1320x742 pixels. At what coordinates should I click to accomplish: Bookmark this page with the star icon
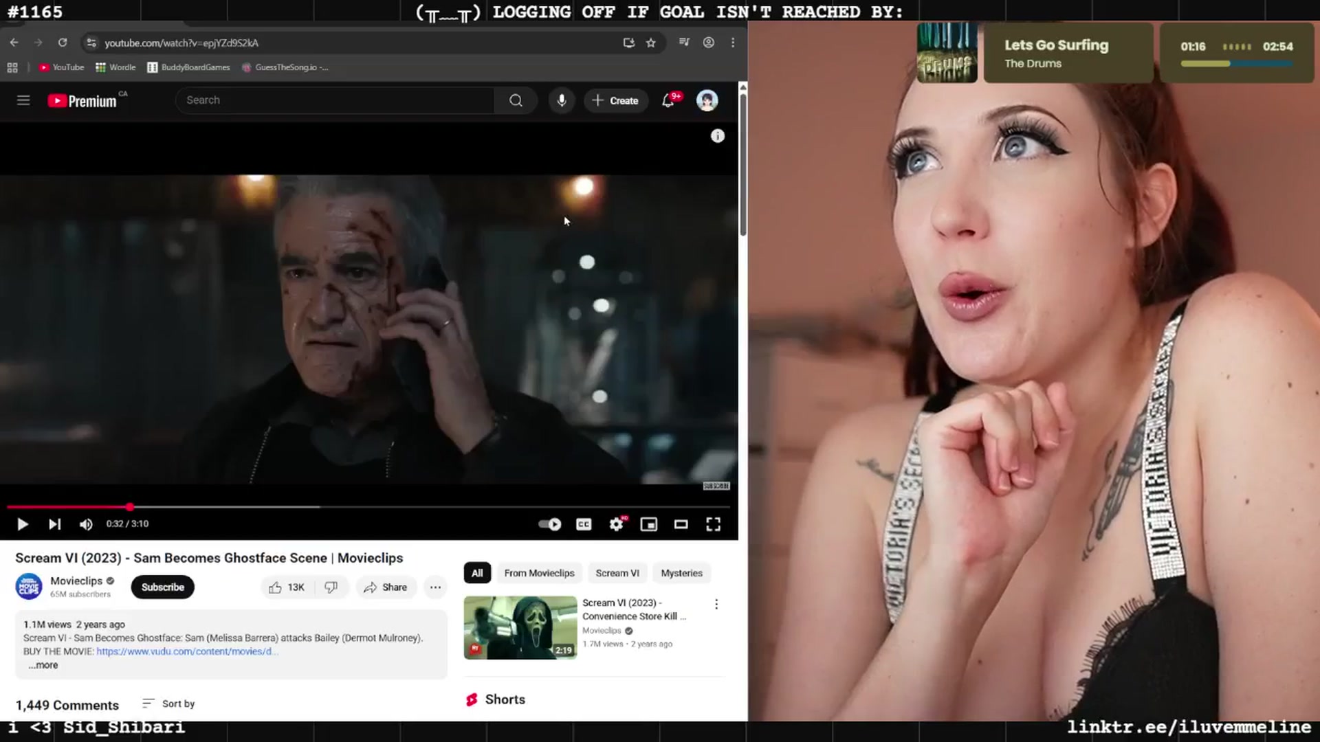click(x=651, y=43)
